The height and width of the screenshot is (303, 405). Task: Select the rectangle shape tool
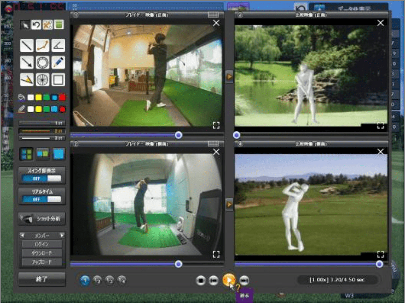[x=58, y=80]
